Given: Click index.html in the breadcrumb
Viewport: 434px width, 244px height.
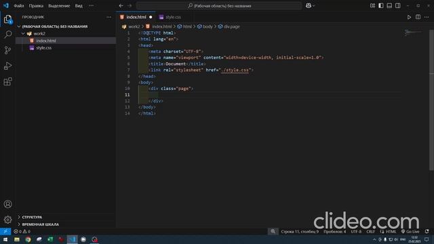Looking at the screenshot, I should pos(162,26).
